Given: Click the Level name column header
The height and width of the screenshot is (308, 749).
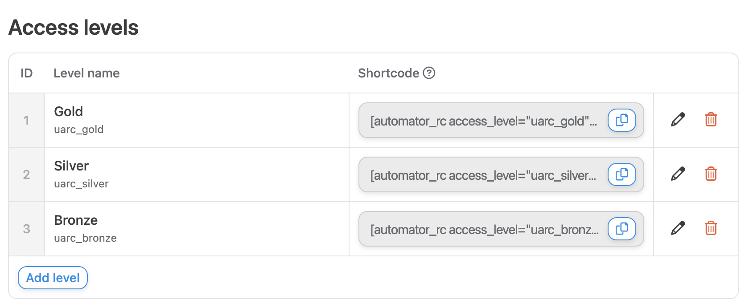Looking at the screenshot, I should 86,73.
